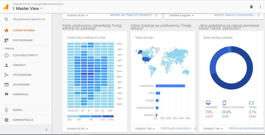Click the search magnifier icon
The height and width of the screenshot is (135, 265).
(6, 19)
